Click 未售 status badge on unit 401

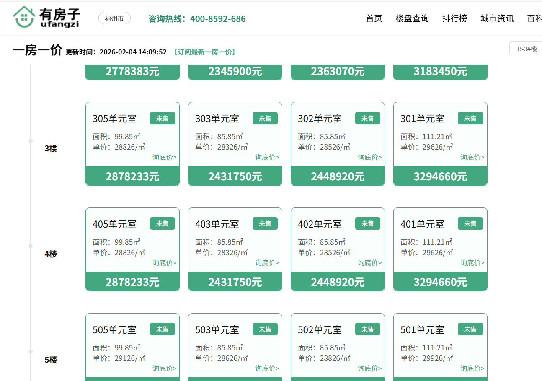[x=470, y=224]
